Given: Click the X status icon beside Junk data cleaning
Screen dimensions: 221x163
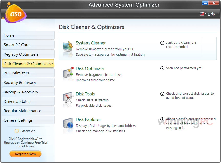Looking at the screenshot, I should 162,43.
